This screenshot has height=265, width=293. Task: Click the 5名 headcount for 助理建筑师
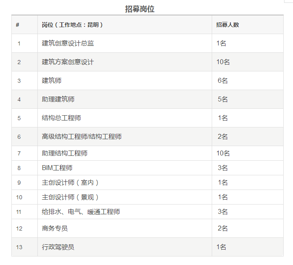tap(223, 99)
